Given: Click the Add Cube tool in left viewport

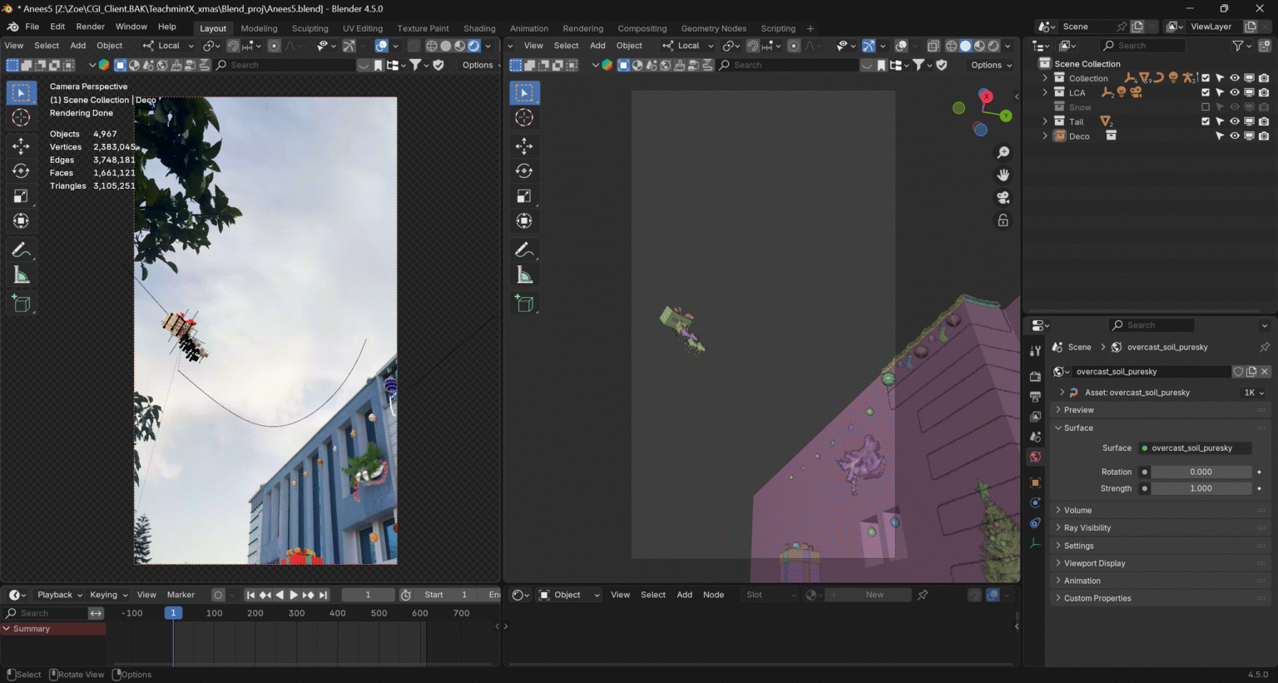Looking at the screenshot, I should (x=22, y=304).
